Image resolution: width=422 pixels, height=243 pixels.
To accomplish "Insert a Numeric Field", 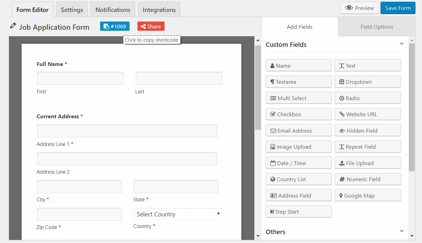I will [x=367, y=179].
